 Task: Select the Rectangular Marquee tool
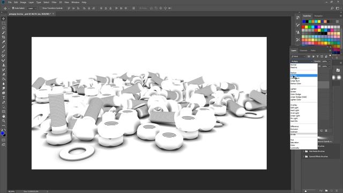(x=4, y=24)
